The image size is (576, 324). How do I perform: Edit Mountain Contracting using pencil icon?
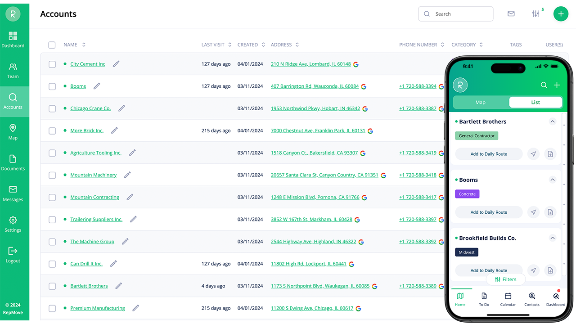click(130, 197)
